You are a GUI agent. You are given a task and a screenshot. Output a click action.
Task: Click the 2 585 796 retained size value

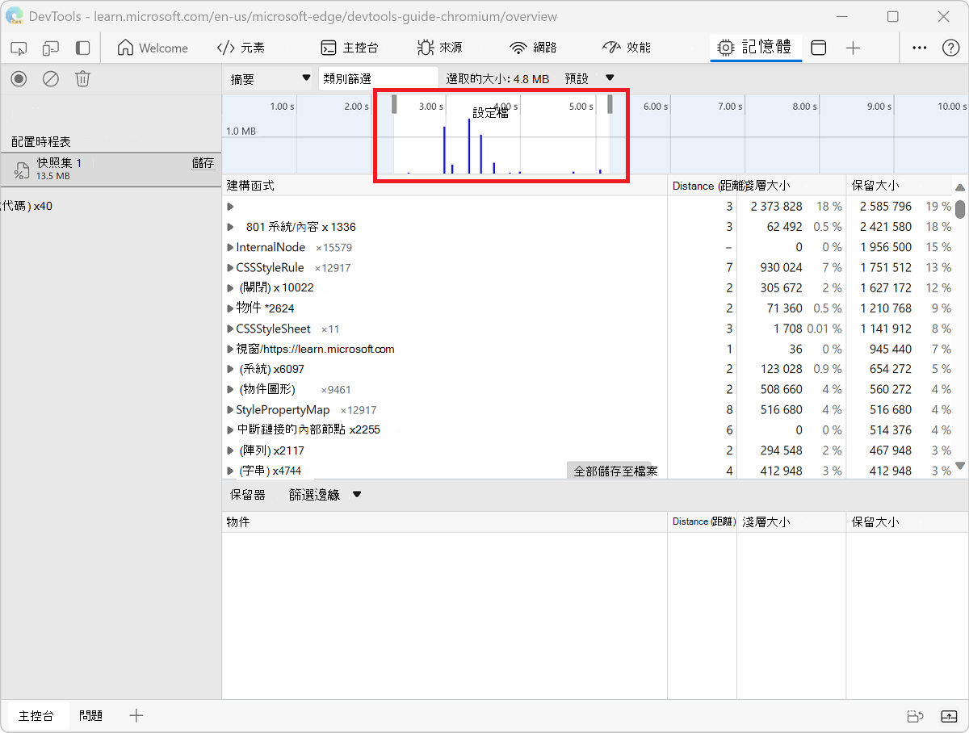[x=886, y=207]
